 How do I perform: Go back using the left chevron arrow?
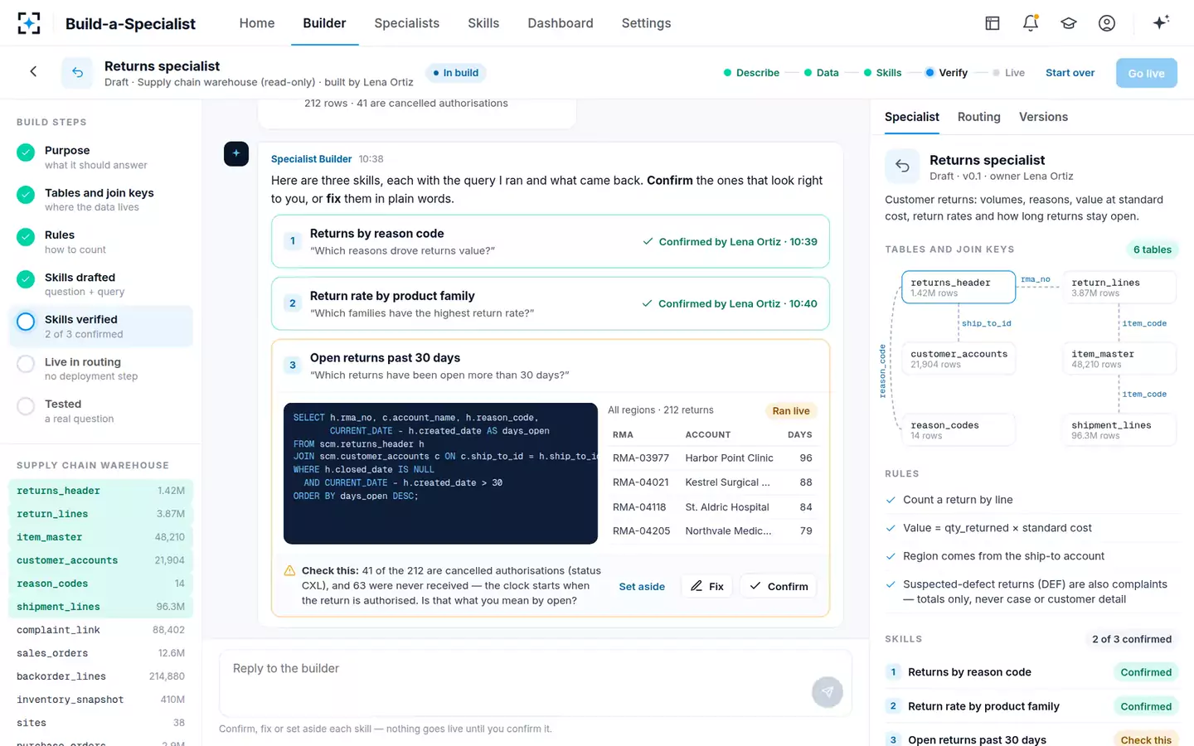pyautogui.click(x=33, y=72)
